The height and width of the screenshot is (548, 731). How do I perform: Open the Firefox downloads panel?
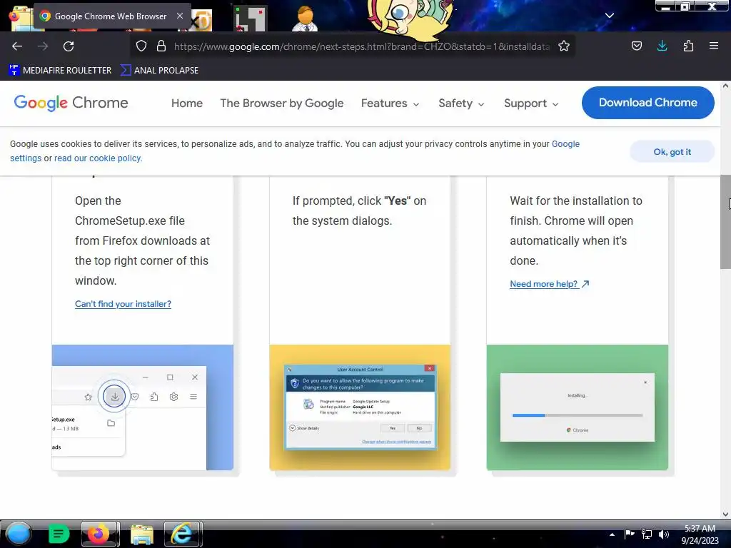(x=662, y=46)
